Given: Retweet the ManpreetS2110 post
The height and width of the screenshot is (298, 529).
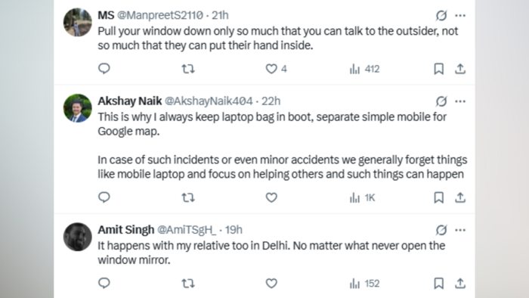Looking at the screenshot, I should point(188,69).
